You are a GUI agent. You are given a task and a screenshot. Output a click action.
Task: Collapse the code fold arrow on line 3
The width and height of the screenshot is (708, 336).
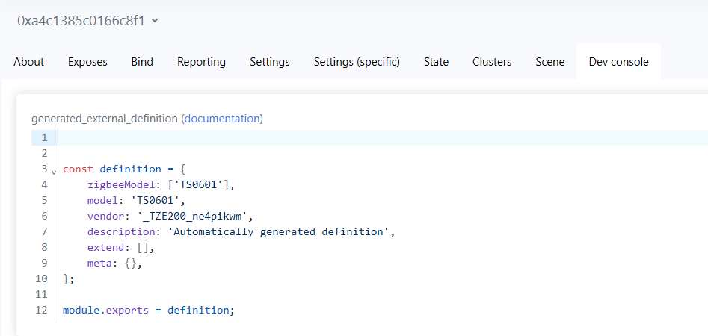click(x=54, y=172)
